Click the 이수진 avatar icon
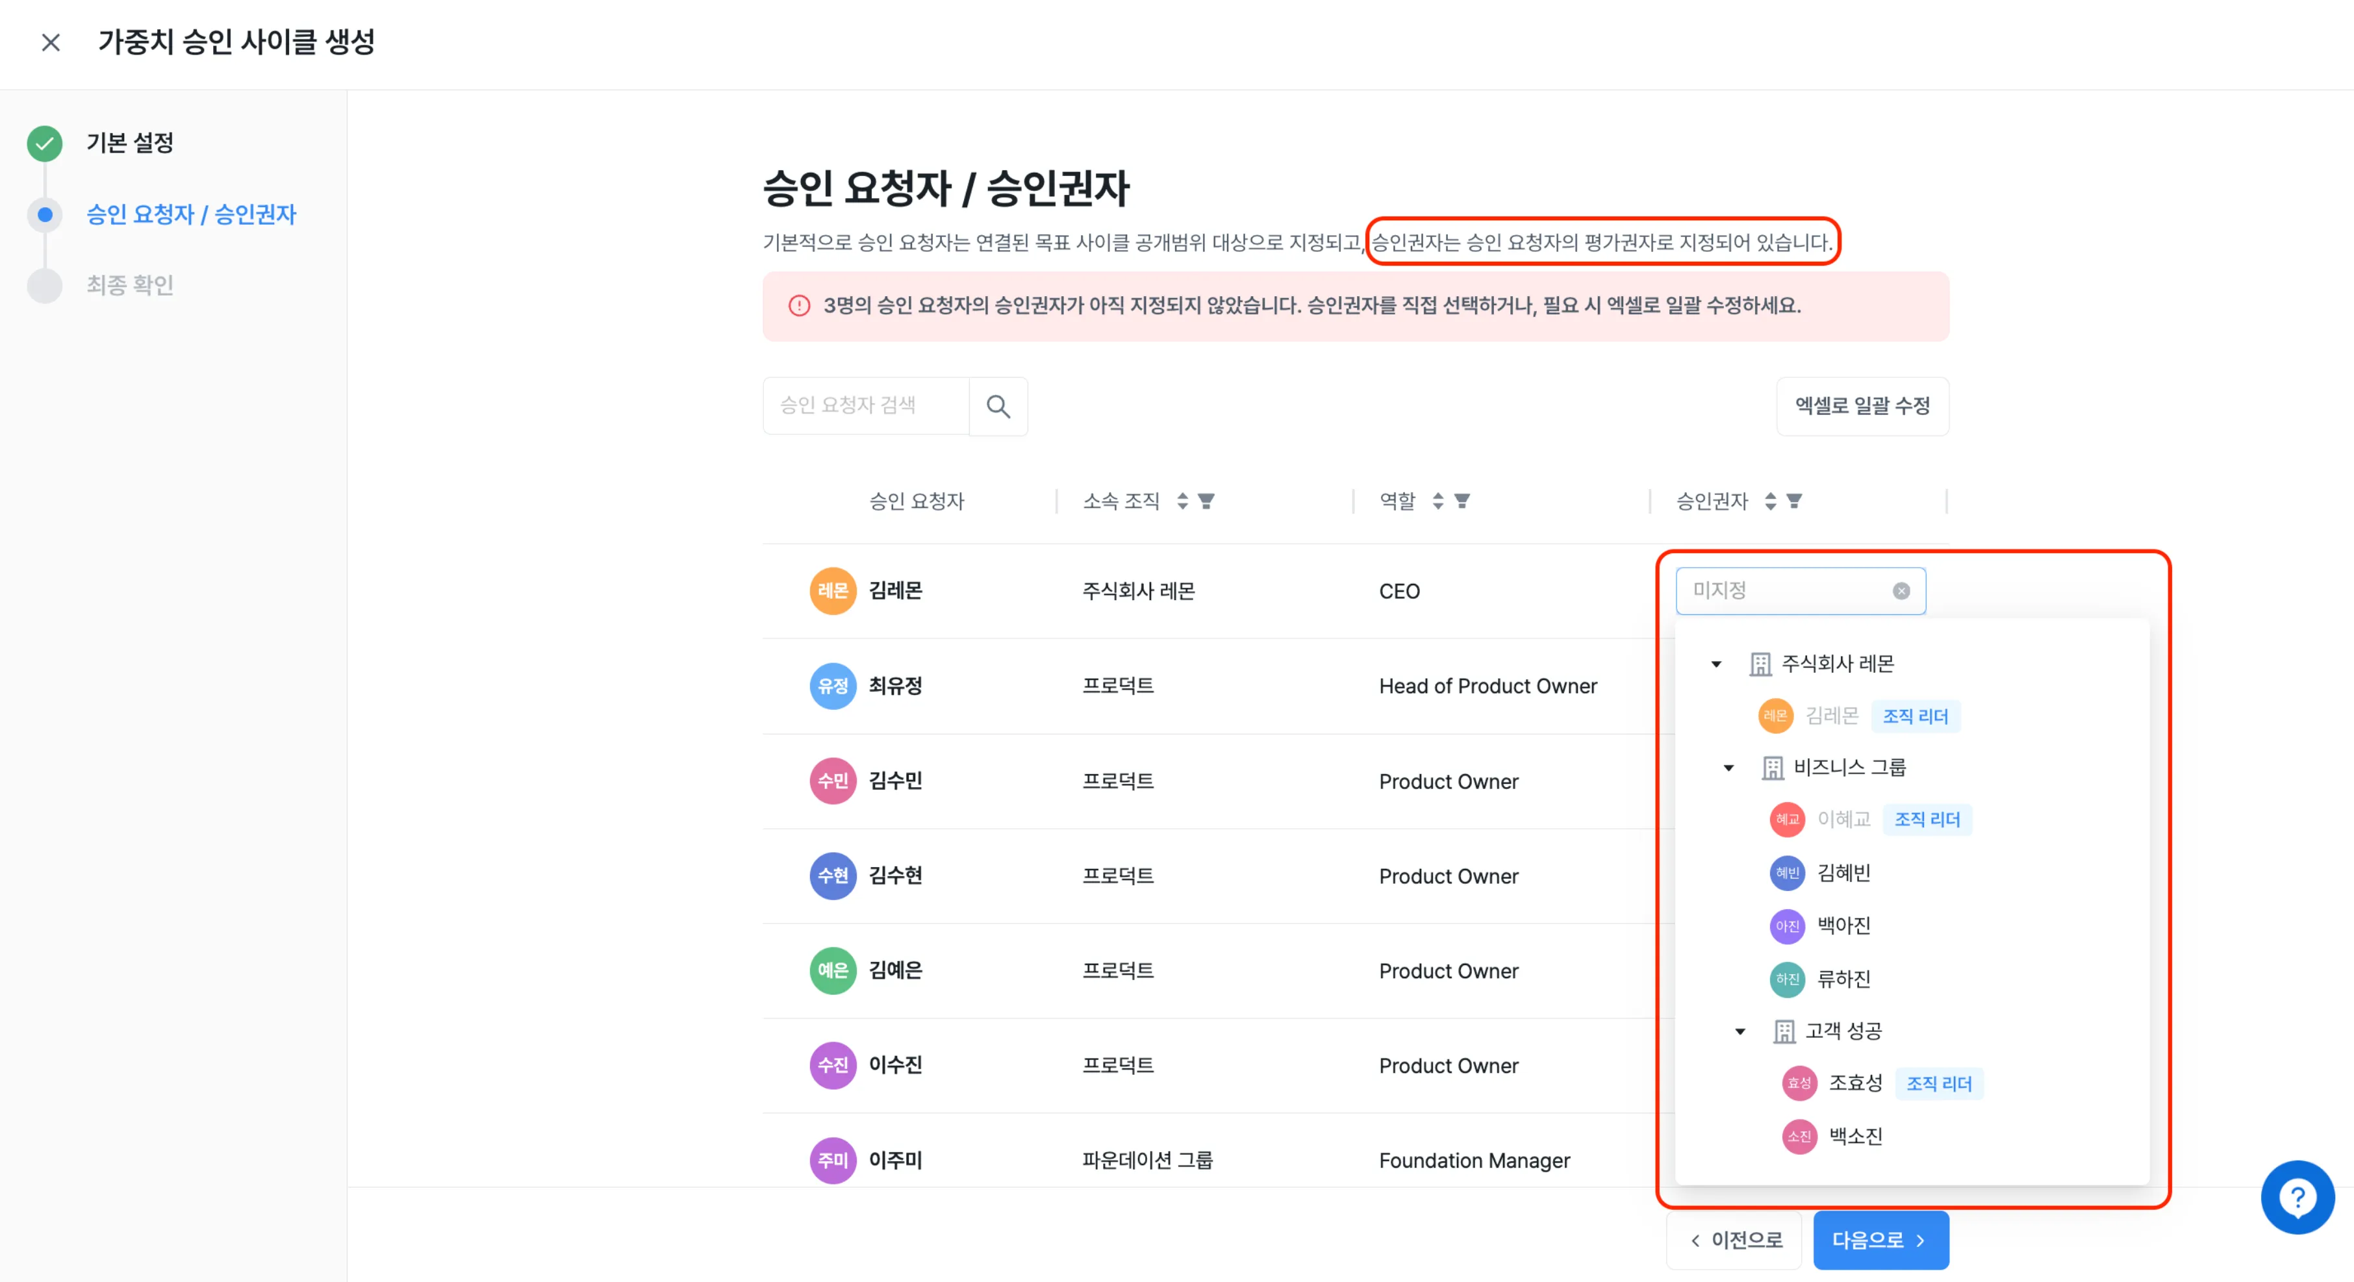 pyautogui.click(x=833, y=1066)
